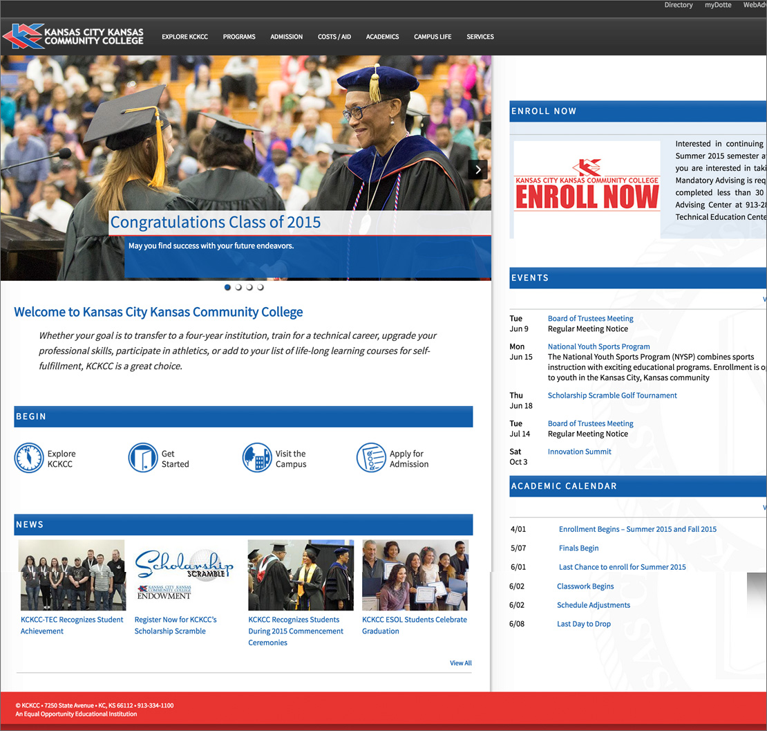Open the Explore KCKCC menu
Screen dimensions: 767x731
pyautogui.click(x=185, y=37)
